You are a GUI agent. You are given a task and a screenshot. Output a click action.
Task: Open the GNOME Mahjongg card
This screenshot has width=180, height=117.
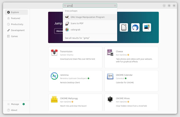(x=75, y=102)
